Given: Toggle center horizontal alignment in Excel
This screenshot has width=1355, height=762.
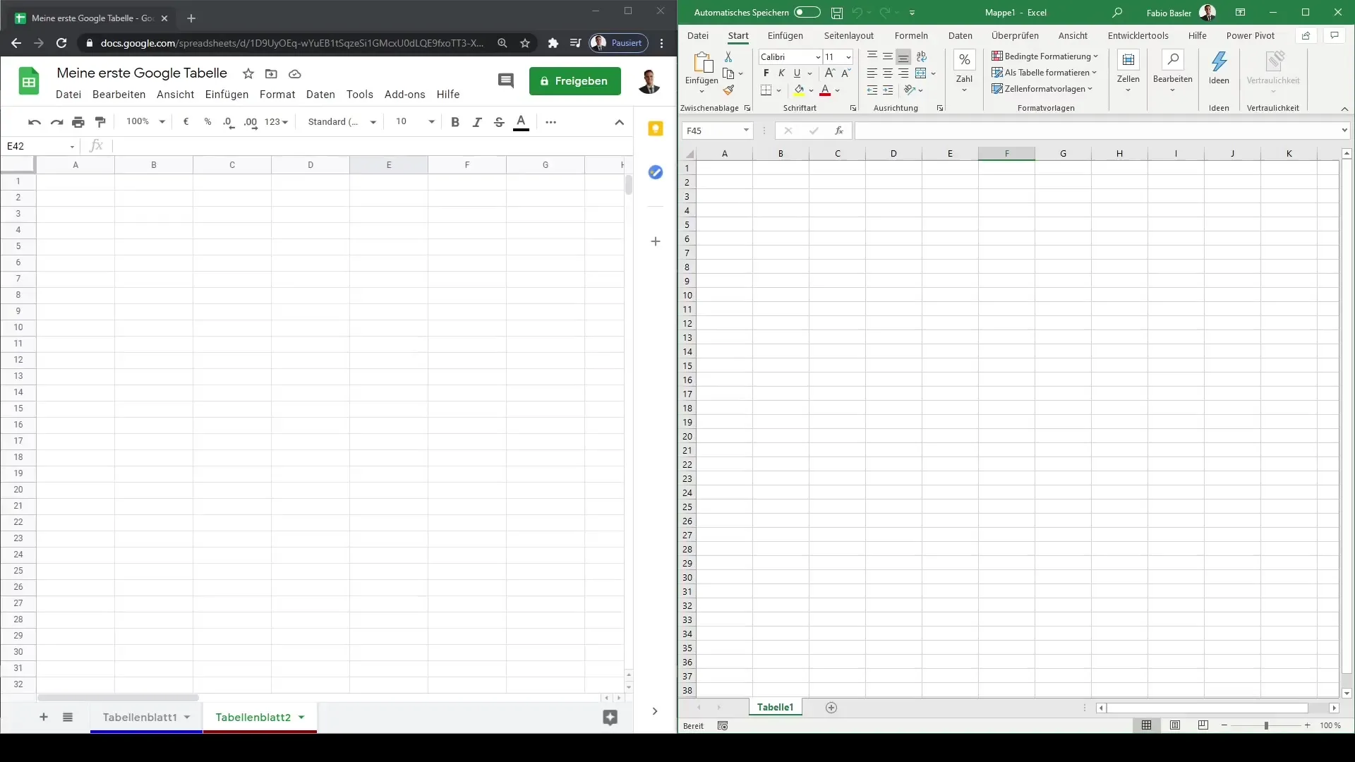Looking at the screenshot, I should (x=888, y=73).
